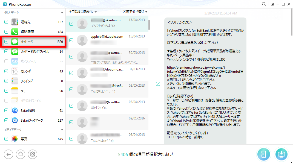Select the Notes (メモ) category row
Image resolution: width=293 pixels, height=164 pixels.
click(x=33, y=91)
